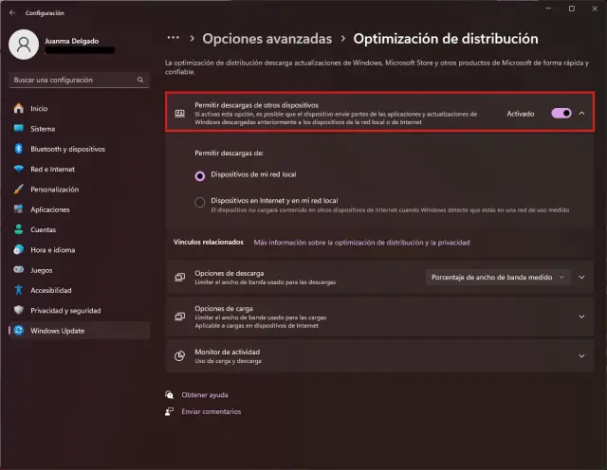Image resolution: width=607 pixels, height=470 pixels.
Task: Click the user profile avatar picture
Action: (24, 44)
